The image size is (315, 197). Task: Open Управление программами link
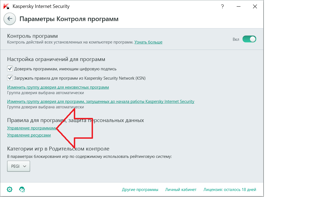click(32, 128)
